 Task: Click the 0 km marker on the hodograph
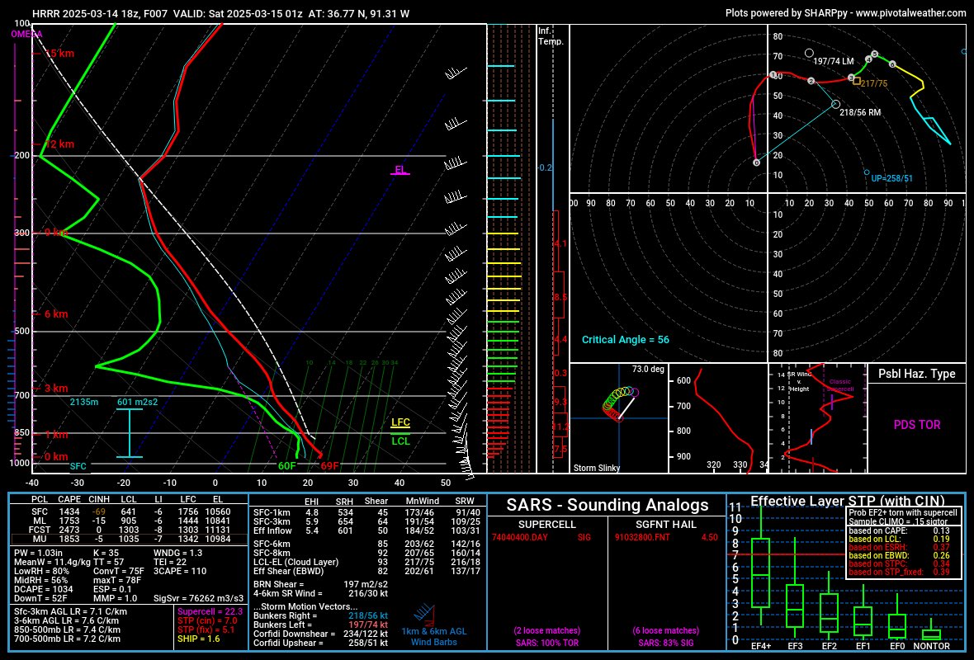[756, 163]
